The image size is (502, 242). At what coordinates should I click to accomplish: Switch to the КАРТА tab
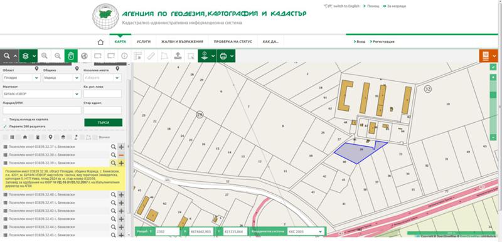120,41
